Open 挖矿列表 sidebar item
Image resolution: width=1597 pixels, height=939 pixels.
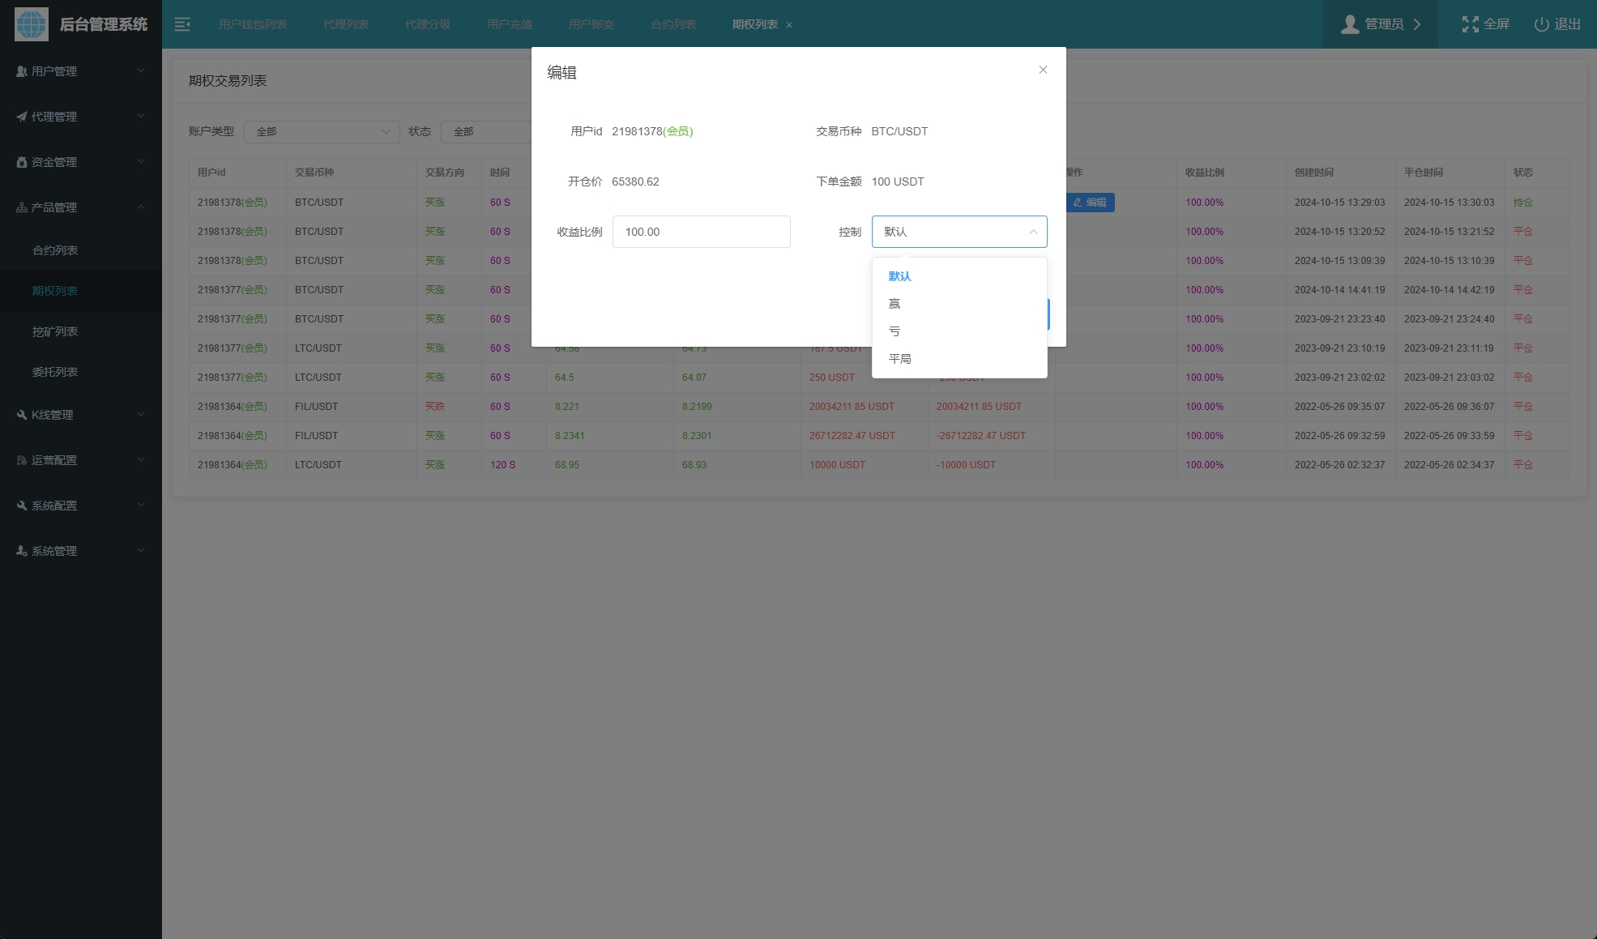[x=55, y=331]
